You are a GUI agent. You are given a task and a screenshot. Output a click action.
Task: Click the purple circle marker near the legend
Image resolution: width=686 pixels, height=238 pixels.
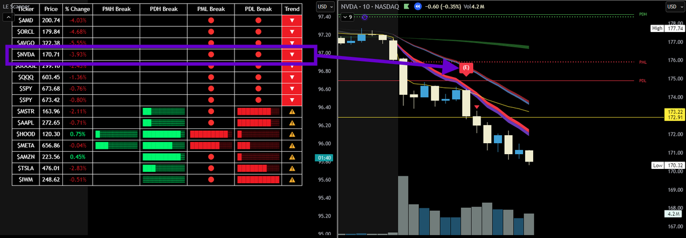(365, 17)
